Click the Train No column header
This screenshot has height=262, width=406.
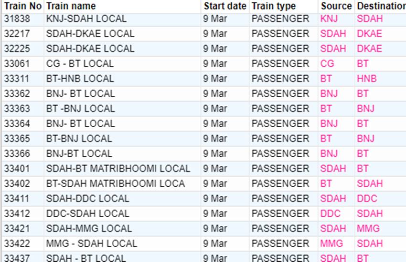click(x=23, y=6)
